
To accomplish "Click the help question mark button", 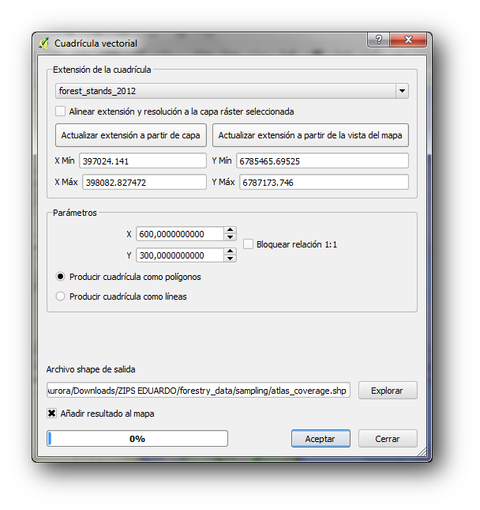I will (379, 40).
